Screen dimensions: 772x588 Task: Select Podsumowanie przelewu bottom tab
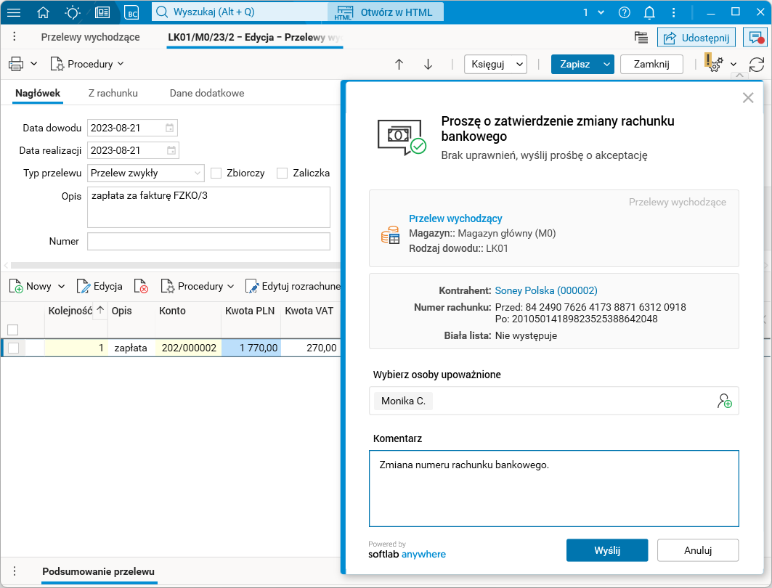point(99,572)
